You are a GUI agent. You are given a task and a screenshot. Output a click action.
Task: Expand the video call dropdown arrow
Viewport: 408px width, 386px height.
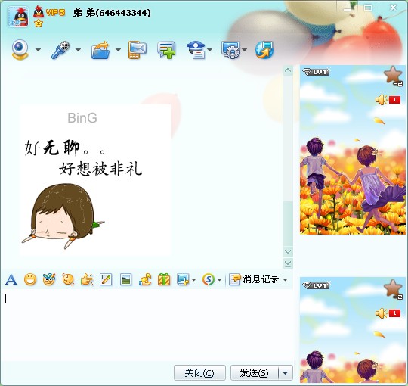38,49
